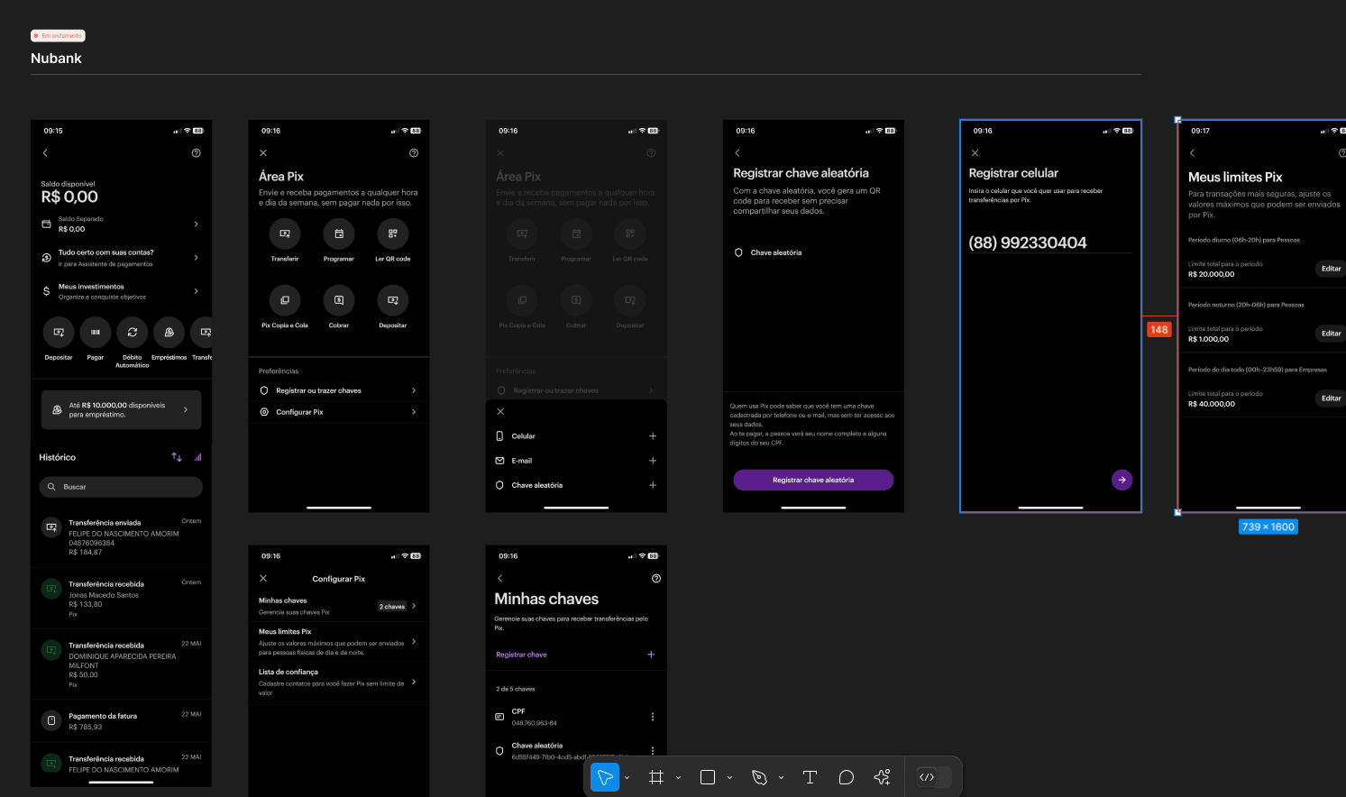
Task: Click the Empréstimos icon on the home screen
Action: 169,333
